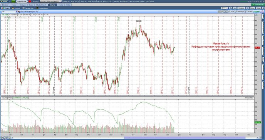
Task: Switch to the Trade tab
Action: [14, 5]
